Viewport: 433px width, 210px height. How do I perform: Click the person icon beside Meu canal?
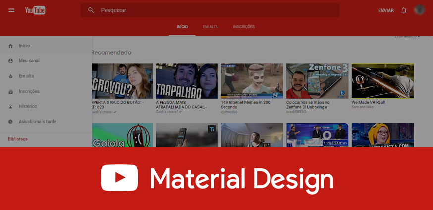[10, 61]
